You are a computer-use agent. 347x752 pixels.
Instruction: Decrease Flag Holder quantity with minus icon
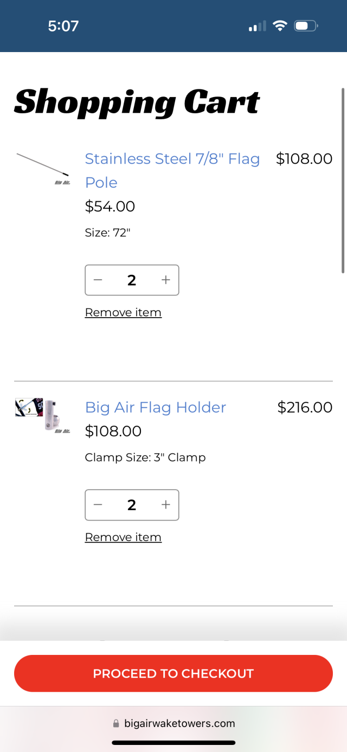[98, 505]
